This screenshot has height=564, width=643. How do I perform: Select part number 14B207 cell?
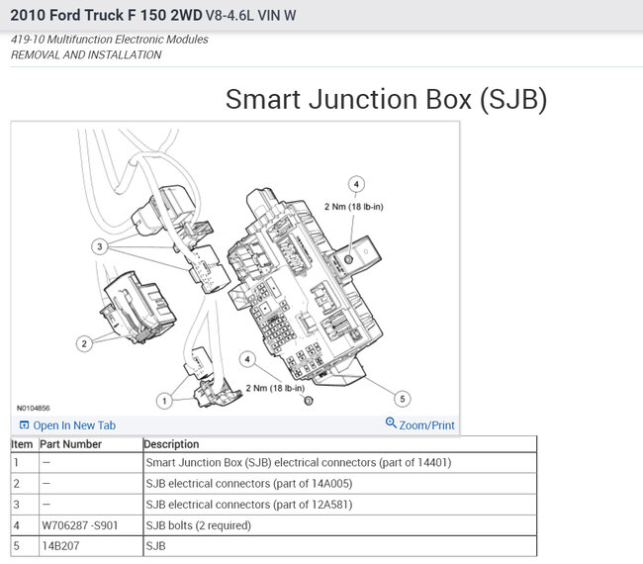91,546
